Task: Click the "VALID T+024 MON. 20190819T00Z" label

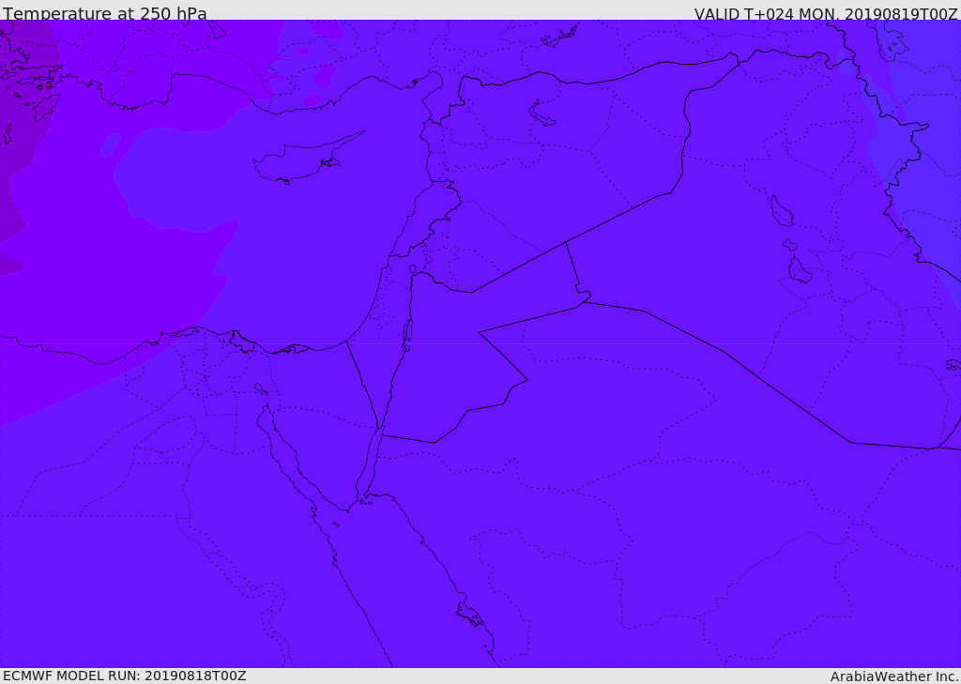Action: coord(826,14)
